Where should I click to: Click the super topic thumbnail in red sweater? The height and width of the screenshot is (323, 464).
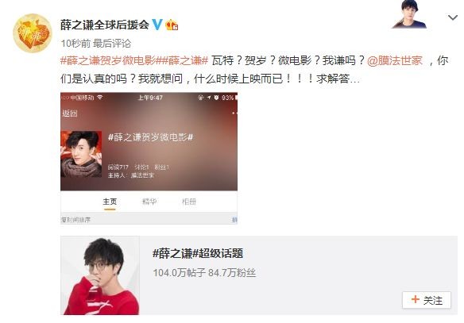(100, 275)
